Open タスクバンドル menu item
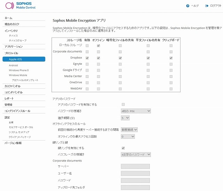Viewport: 223px width, 191px height. pyautogui.click(x=13, y=86)
